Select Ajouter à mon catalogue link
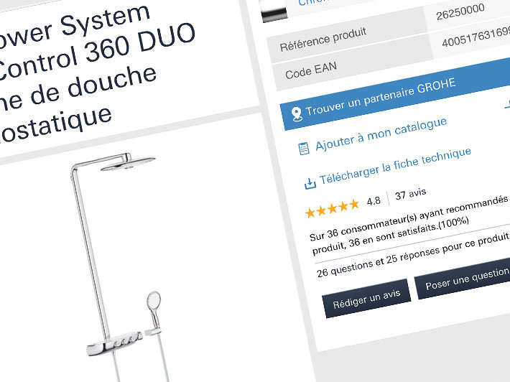 381,134
